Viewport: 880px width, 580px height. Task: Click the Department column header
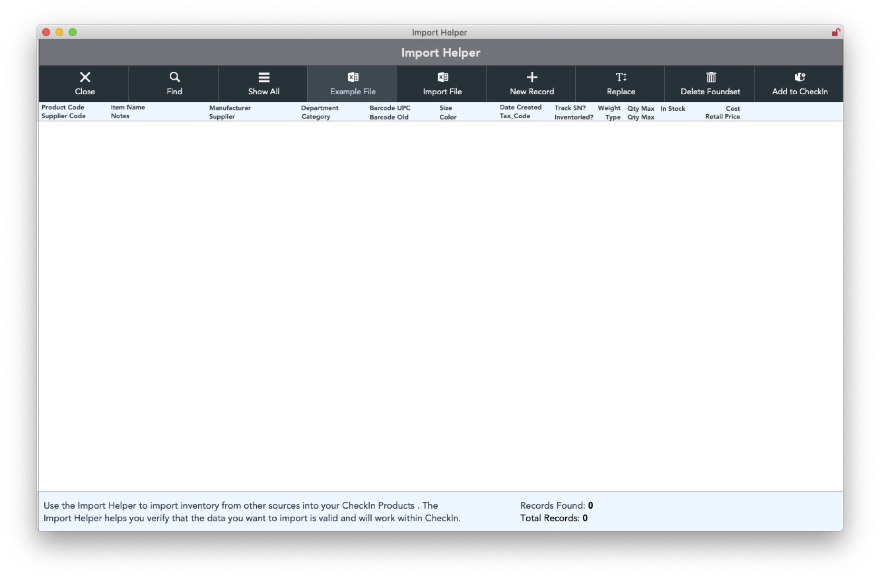pos(319,108)
